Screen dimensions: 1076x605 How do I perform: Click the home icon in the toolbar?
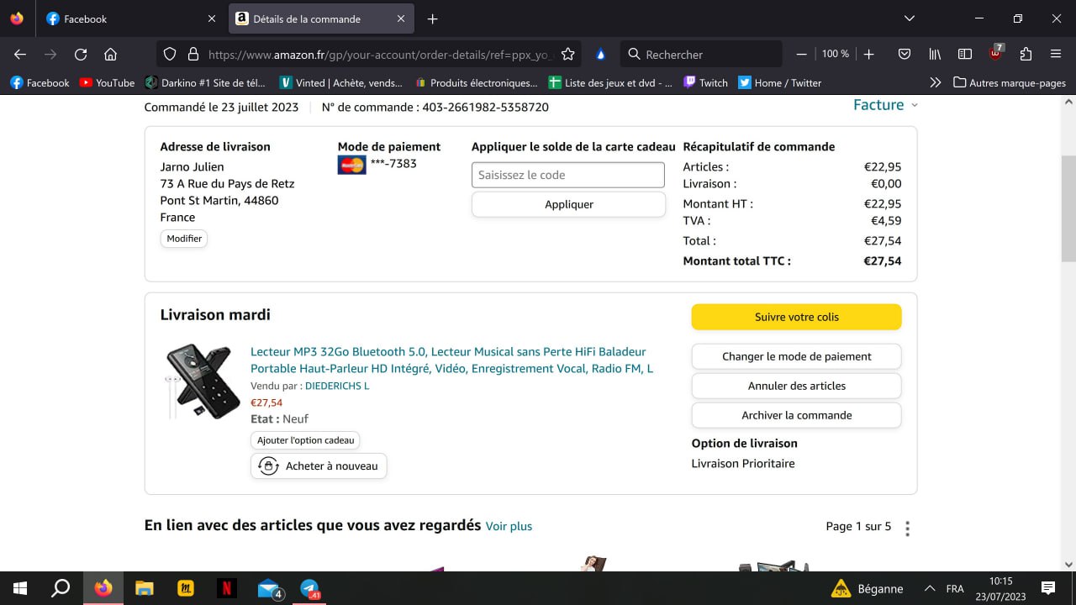coord(110,55)
